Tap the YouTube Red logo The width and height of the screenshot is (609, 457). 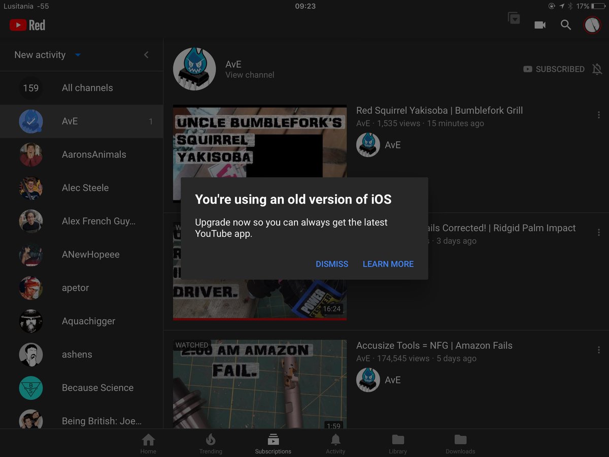tap(27, 25)
